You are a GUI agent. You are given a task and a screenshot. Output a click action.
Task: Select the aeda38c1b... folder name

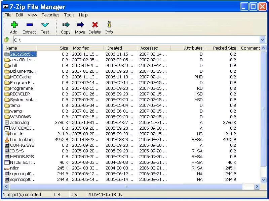(23, 60)
